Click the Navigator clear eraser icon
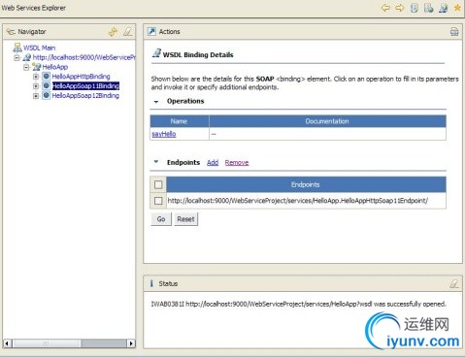Viewport: 465px width, 357px height. [x=128, y=32]
